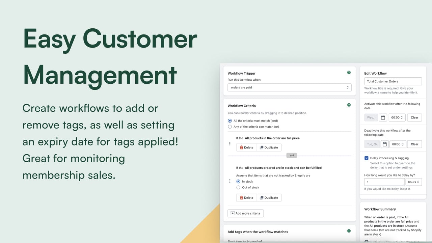Image resolution: width=432 pixels, height=243 pixels.
Task: Open help for Add tags section
Action: [x=349, y=231]
